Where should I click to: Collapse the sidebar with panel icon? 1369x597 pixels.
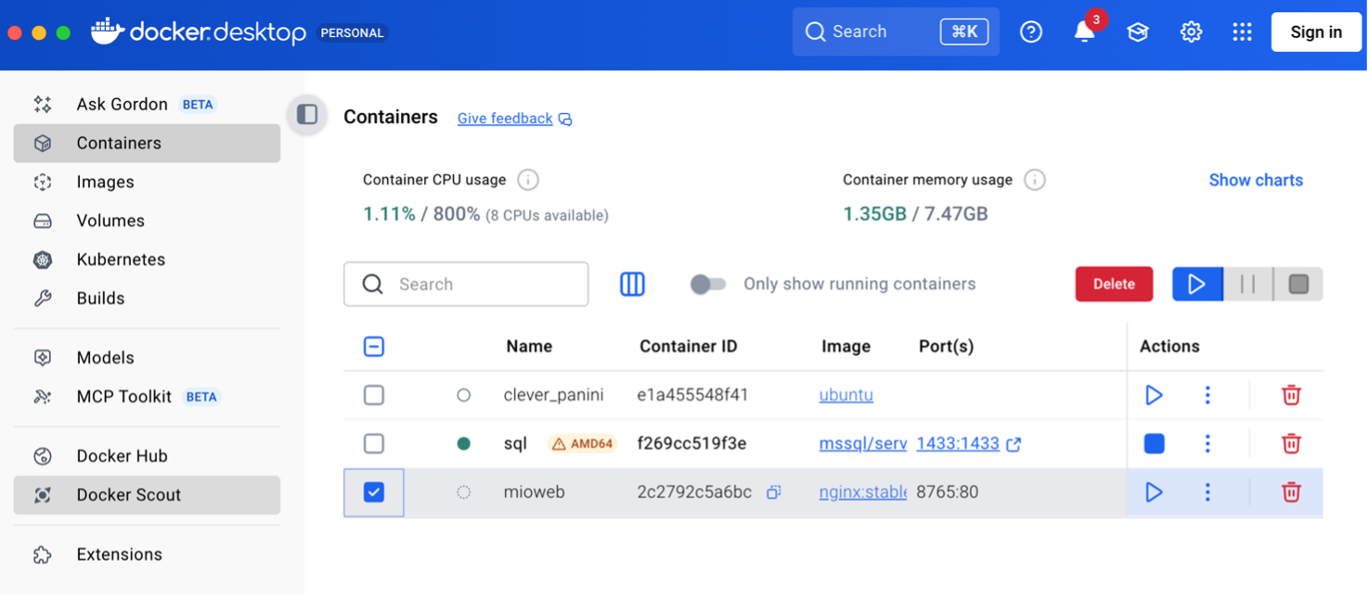tap(307, 115)
